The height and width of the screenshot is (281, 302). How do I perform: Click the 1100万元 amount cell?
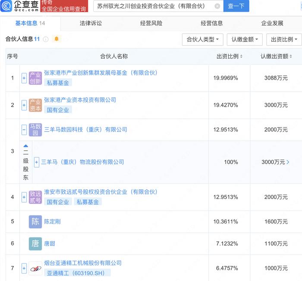coord(276,244)
